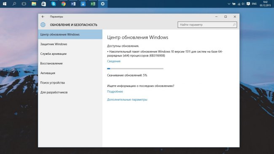Click the Доступны обновления text
The width and height of the screenshot is (274, 154).
(123, 46)
